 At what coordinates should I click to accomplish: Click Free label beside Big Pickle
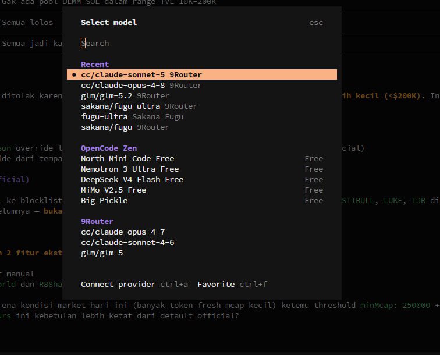314,200
